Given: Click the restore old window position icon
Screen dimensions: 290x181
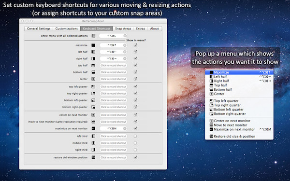Looking at the screenshot, I should pyautogui.click(x=93, y=157).
